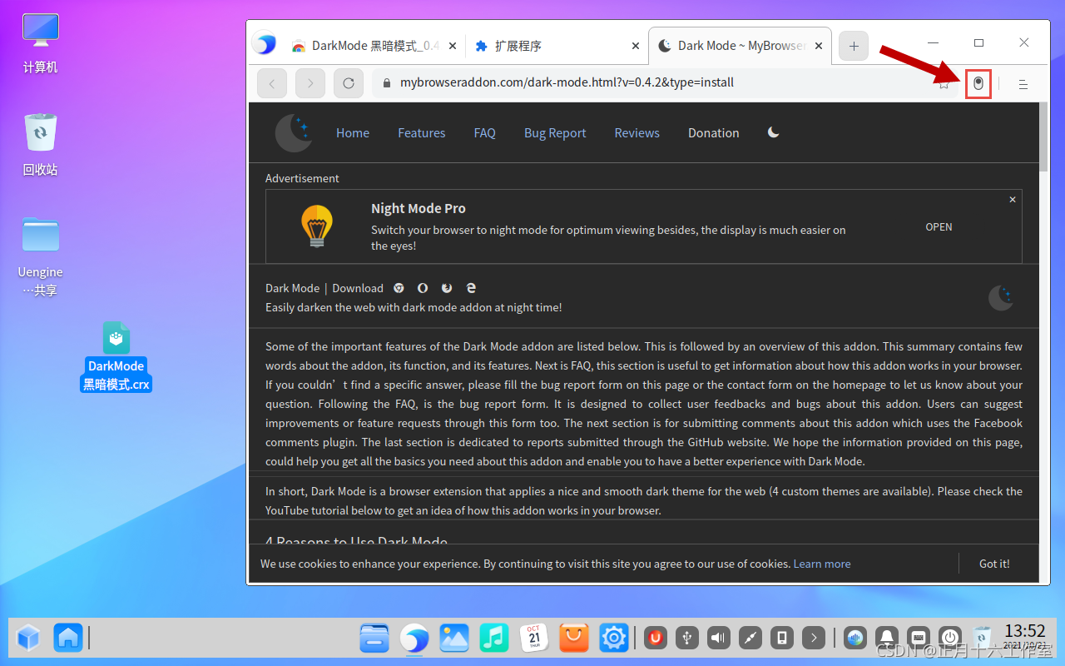Select the DarkMode 黑暗模式.crx desktop file
1065x666 pixels.
click(116, 357)
